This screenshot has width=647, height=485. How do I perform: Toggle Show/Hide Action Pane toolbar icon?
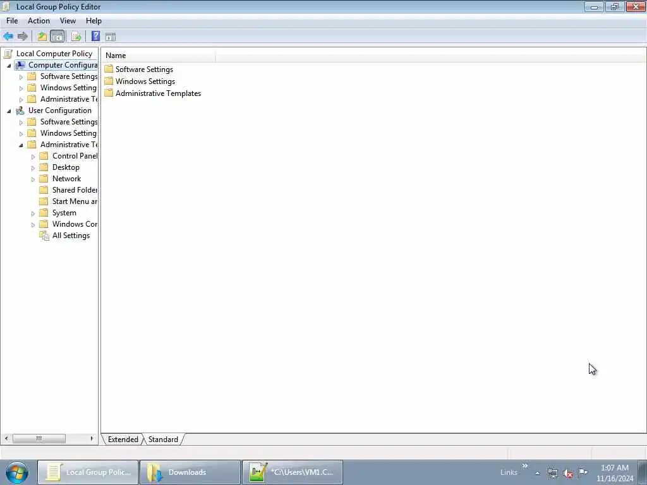pos(111,37)
